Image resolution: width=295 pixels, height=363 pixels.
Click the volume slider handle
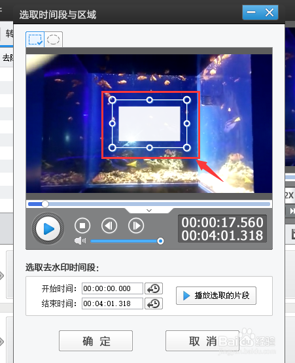(x=160, y=241)
